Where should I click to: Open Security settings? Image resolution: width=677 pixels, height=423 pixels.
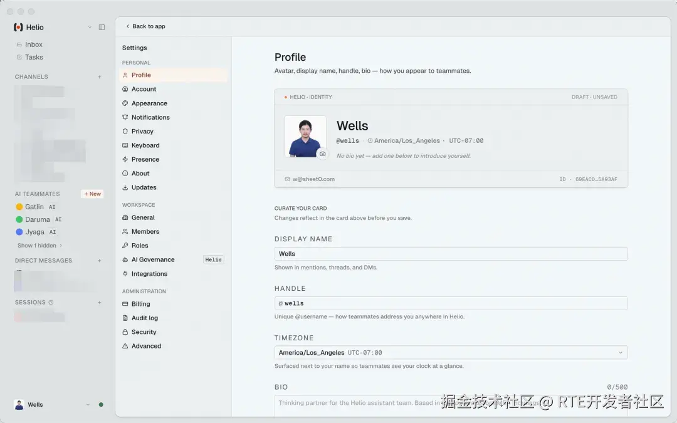point(173,332)
